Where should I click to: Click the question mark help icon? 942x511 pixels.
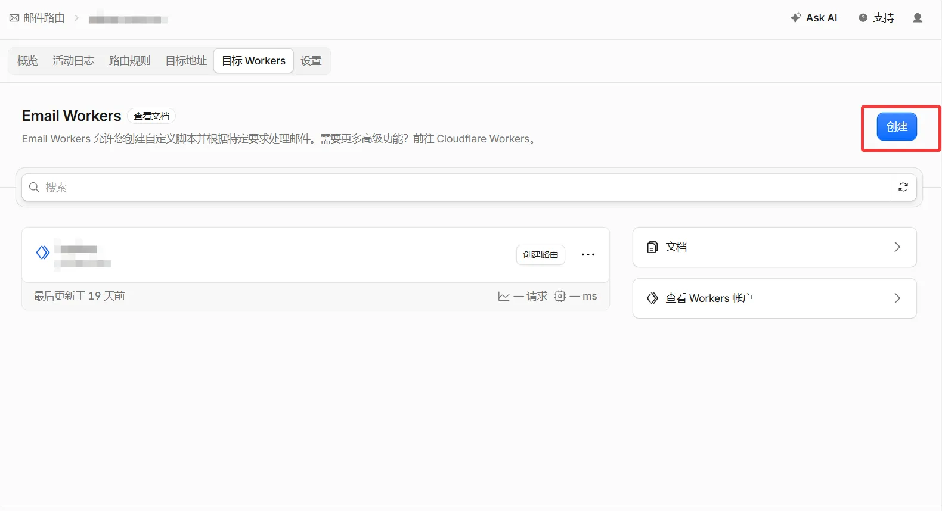click(x=863, y=18)
